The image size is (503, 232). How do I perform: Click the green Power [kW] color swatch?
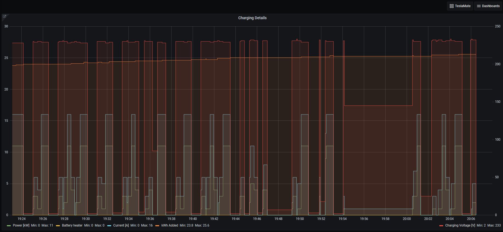coord(9,226)
